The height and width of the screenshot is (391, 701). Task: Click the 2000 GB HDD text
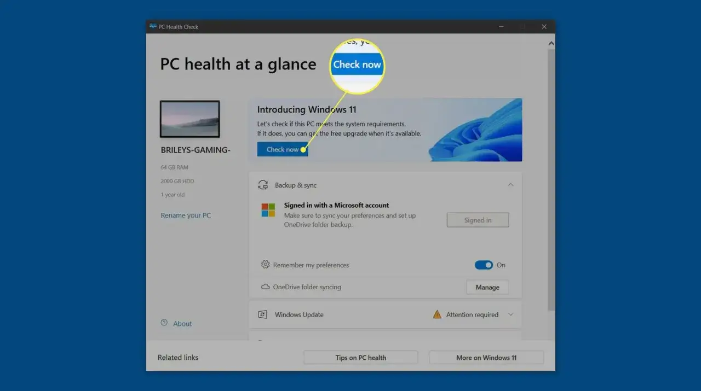(177, 181)
